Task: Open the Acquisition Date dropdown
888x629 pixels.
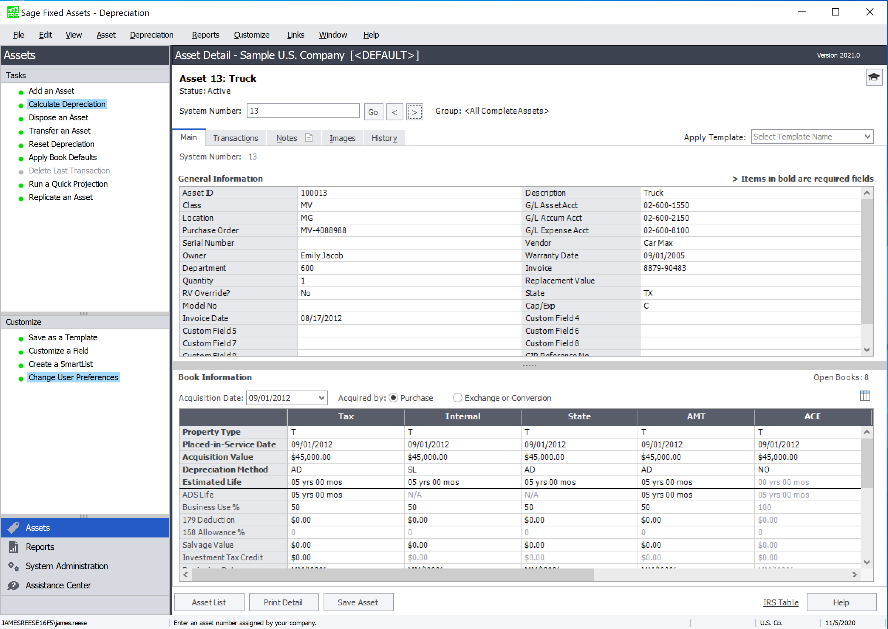Action: pyautogui.click(x=321, y=398)
